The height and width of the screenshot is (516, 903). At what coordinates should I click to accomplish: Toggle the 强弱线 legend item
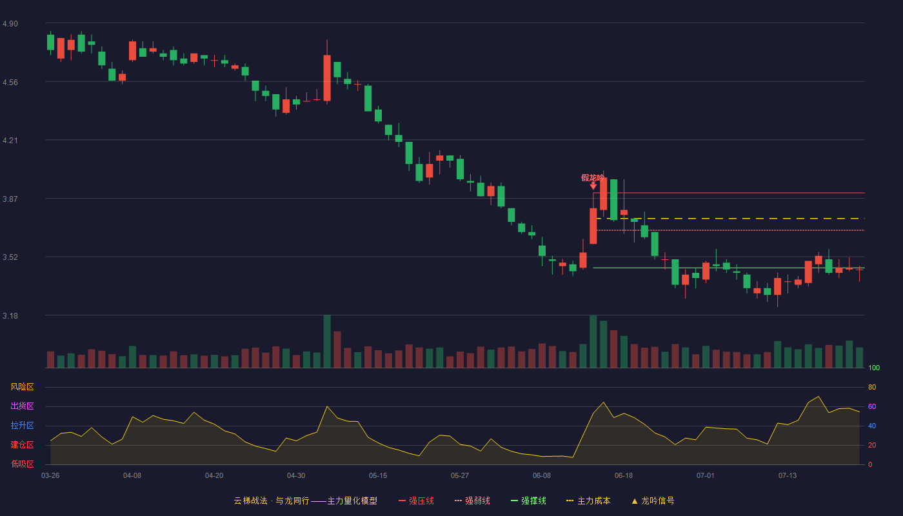[472, 501]
